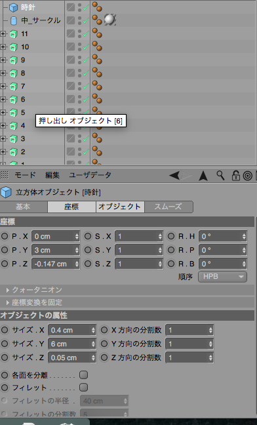The height and width of the screenshot is (425, 257).
Task: Open search with the magnifier icon
Action: [x=220, y=175]
